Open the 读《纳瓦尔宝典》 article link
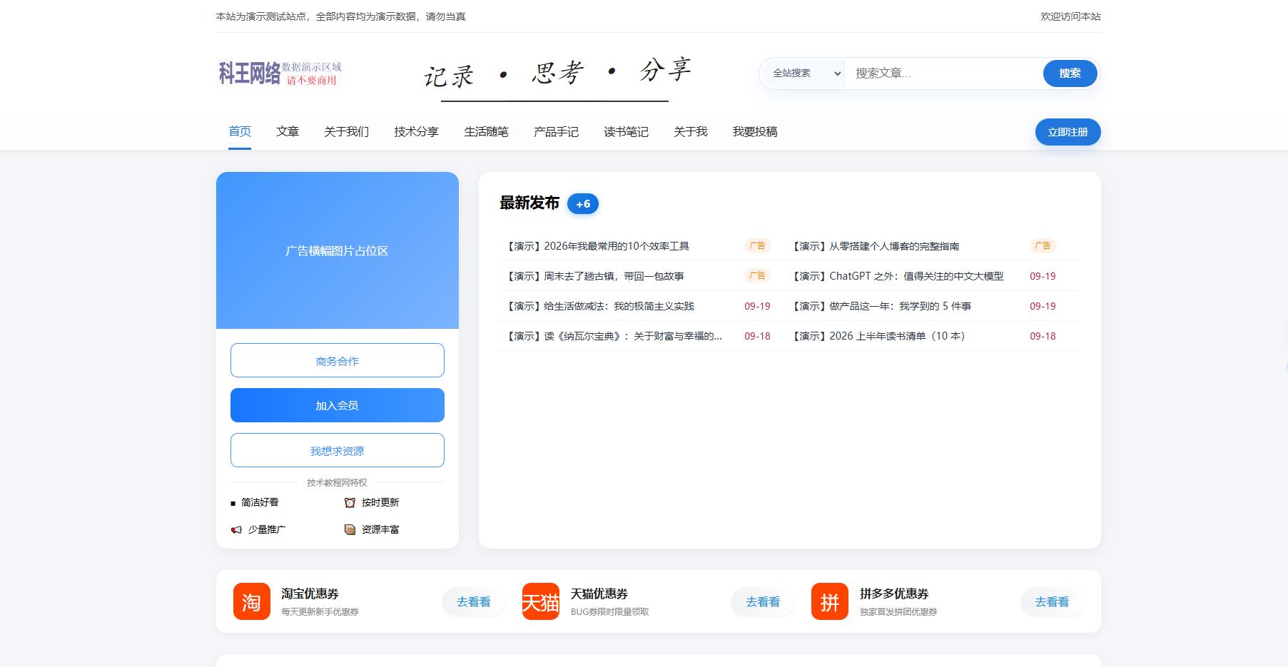The height and width of the screenshot is (667, 1288). pyautogui.click(x=614, y=336)
